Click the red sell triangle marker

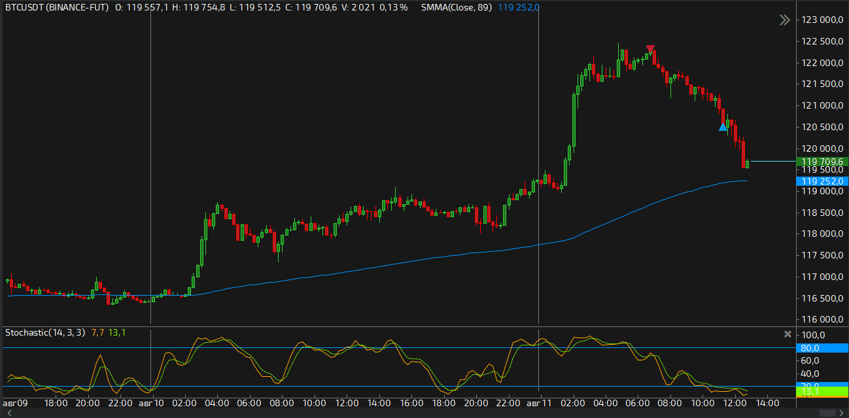(x=650, y=49)
